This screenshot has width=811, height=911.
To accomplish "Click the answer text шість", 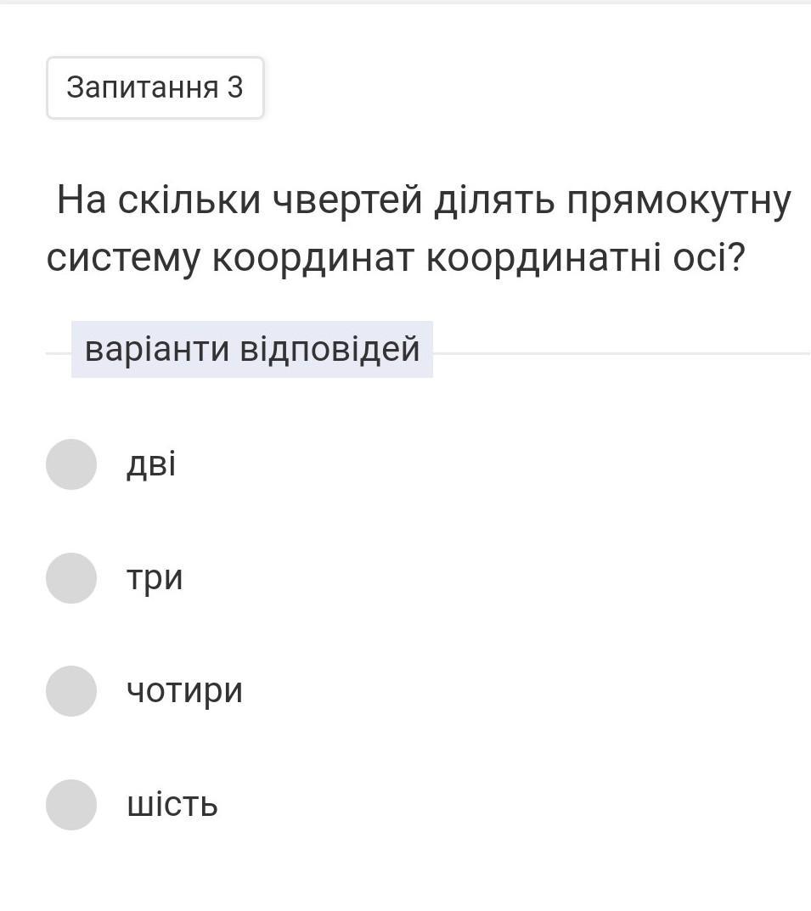I will coord(172,805).
